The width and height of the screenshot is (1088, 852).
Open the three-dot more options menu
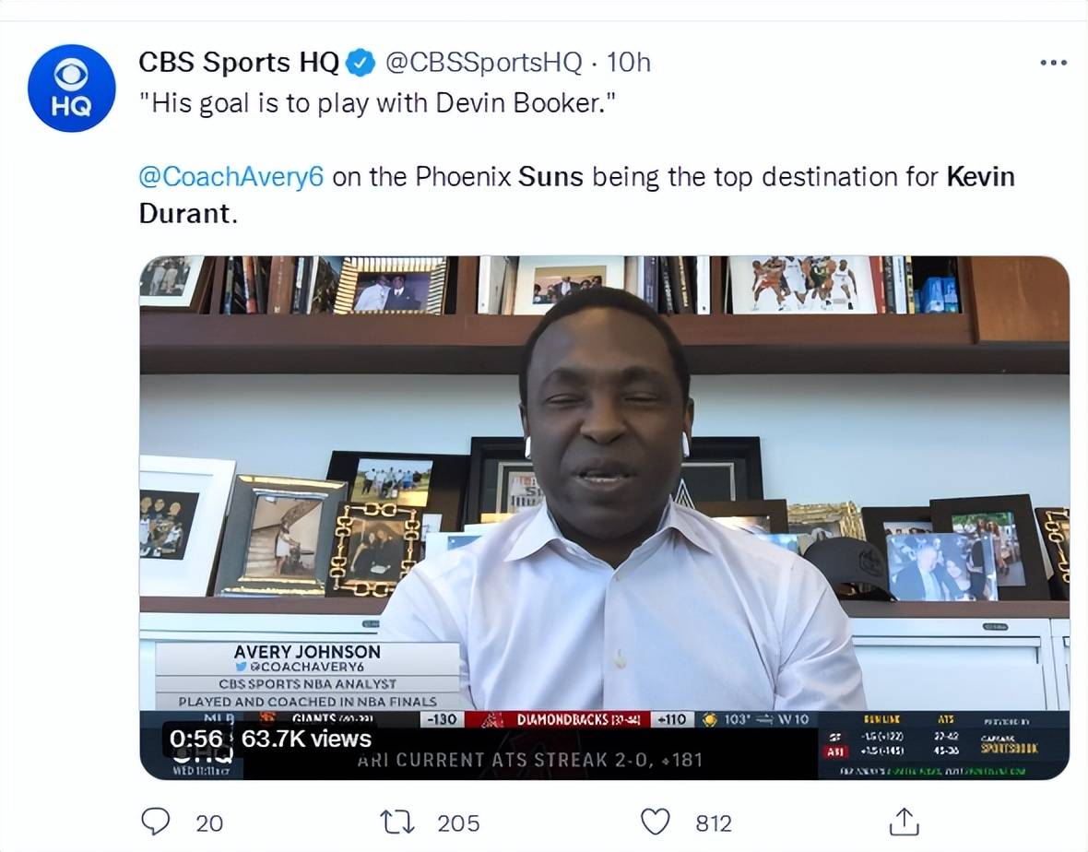1053,63
